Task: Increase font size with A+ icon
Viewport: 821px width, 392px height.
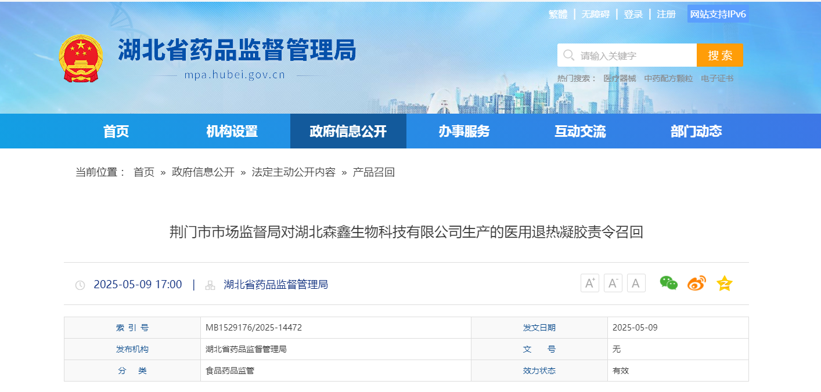Action: point(590,283)
